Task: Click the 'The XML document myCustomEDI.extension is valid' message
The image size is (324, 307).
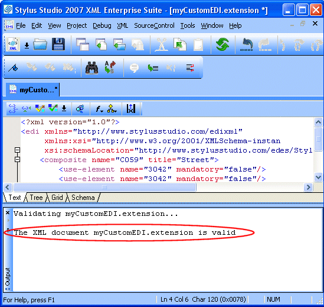Action: click(125, 232)
